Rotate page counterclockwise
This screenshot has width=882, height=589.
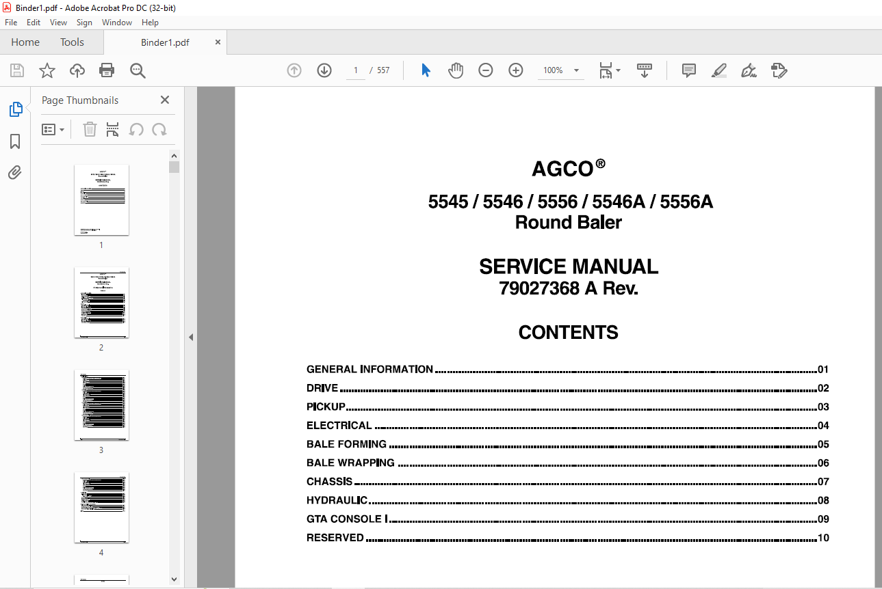point(136,129)
